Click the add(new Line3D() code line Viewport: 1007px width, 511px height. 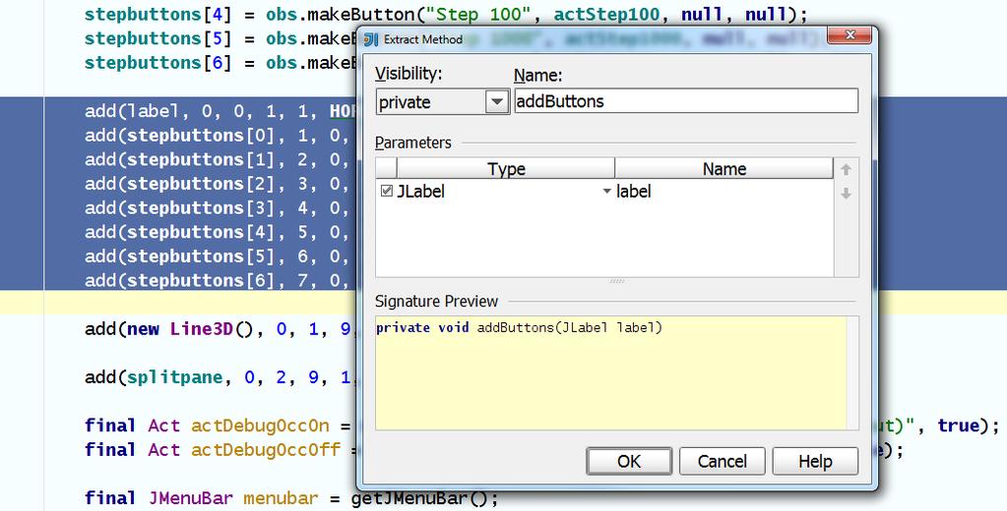click(219, 329)
